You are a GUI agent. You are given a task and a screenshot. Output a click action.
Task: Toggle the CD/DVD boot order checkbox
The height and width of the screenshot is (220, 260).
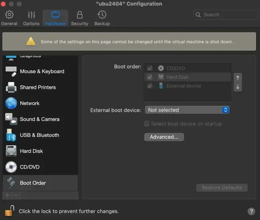(150, 68)
